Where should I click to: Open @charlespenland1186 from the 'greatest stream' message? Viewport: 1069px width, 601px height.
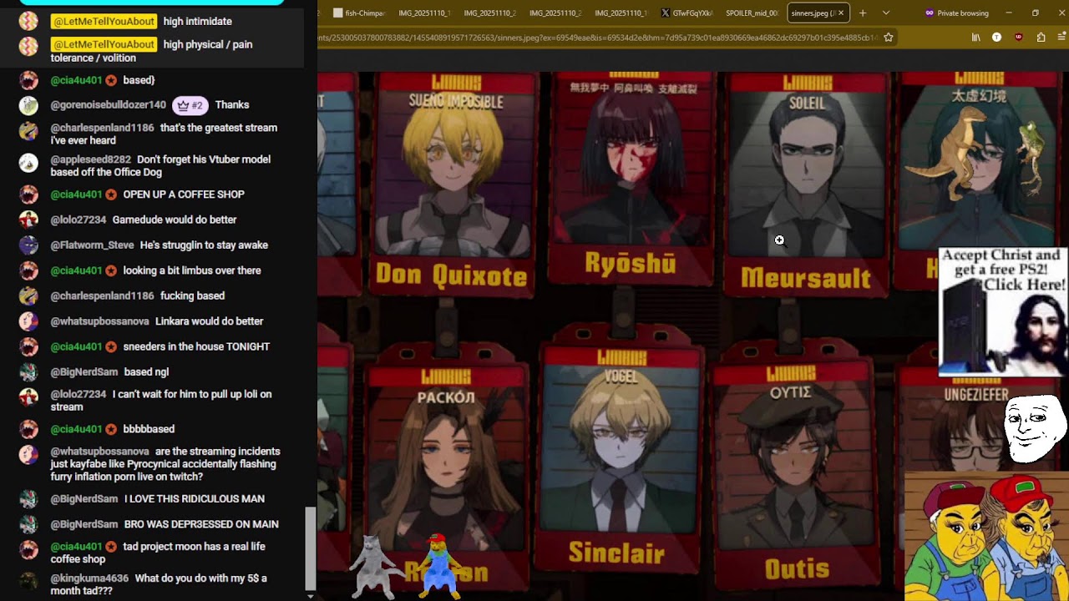click(103, 128)
